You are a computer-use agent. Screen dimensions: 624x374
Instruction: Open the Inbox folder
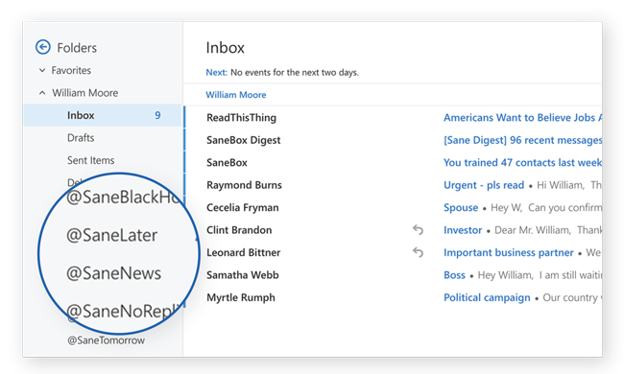[103, 115]
